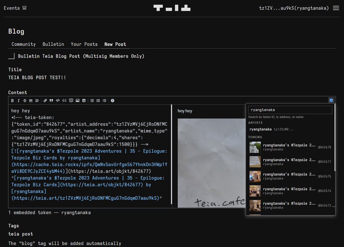This screenshot has width=344, height=247.
Task: Click the token search field containing ryangtanaka
Action: click(290, 110)
